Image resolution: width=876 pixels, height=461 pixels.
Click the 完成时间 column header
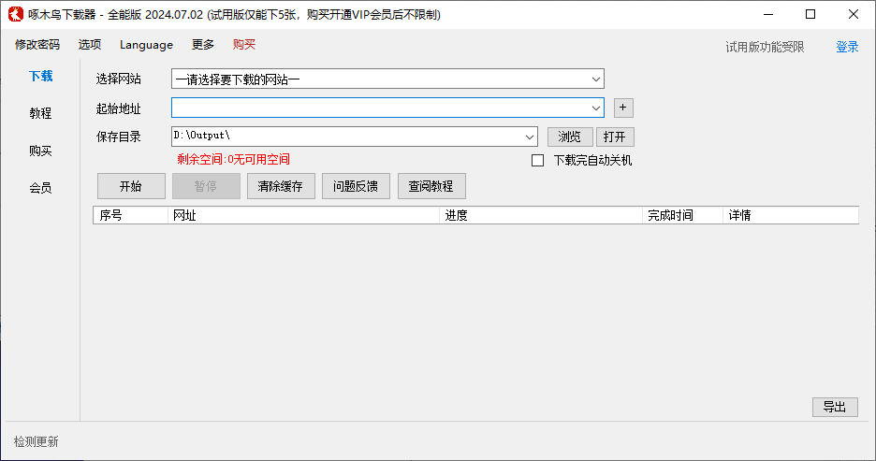(x=682, y=215)
